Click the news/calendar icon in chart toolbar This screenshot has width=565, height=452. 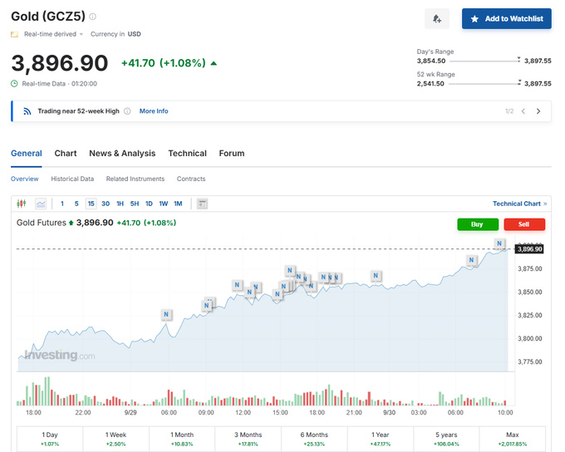202,204
